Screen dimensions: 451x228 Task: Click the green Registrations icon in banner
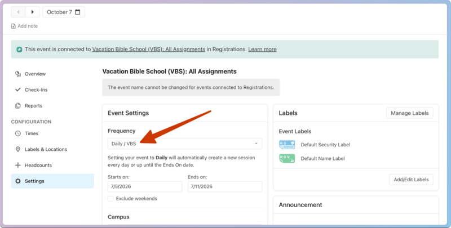pyautogui.click(x=19, y=50)
